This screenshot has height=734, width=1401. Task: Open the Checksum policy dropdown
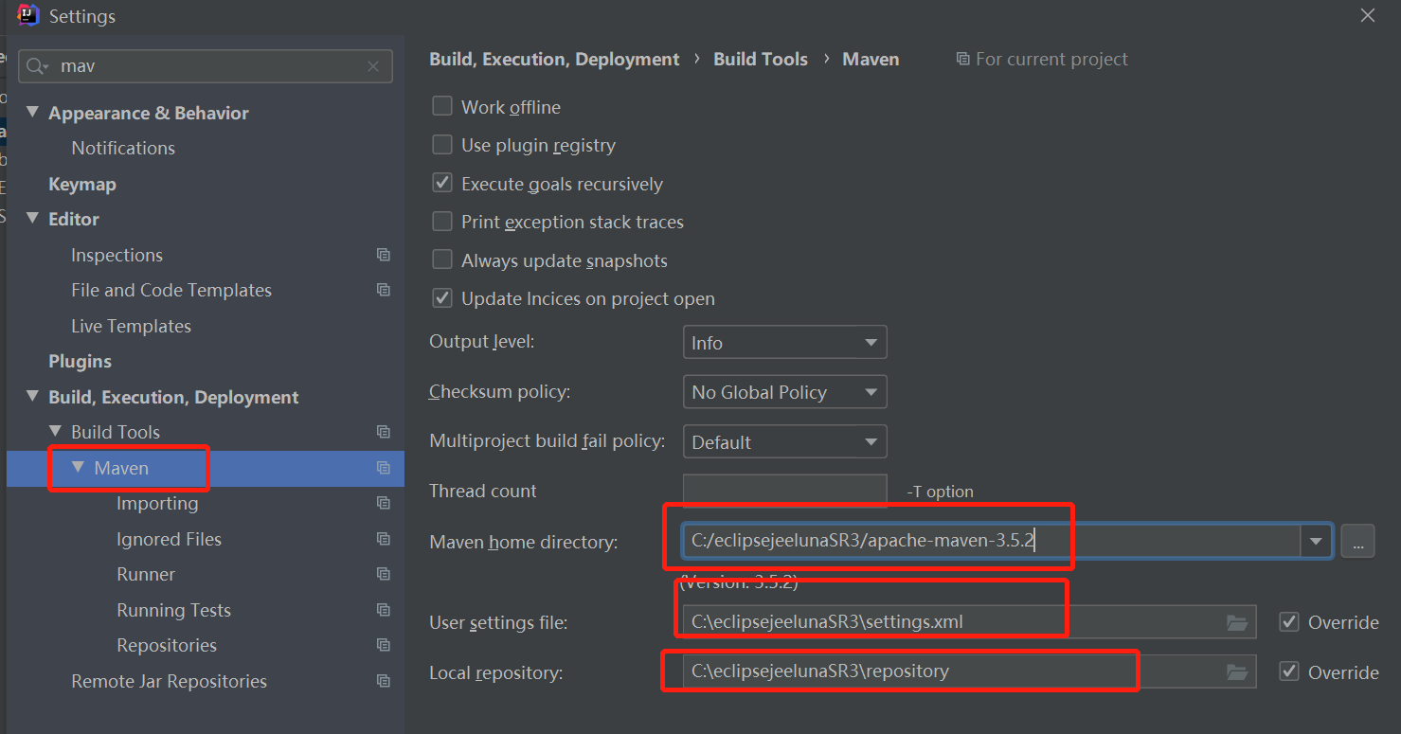tap(784, 392)
